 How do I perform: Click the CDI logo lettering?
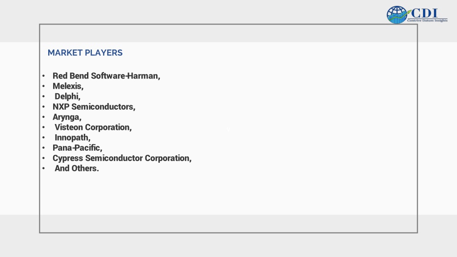[425, 13]
